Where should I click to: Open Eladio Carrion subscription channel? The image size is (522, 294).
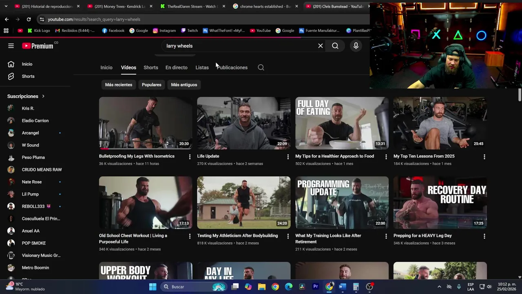35,120
